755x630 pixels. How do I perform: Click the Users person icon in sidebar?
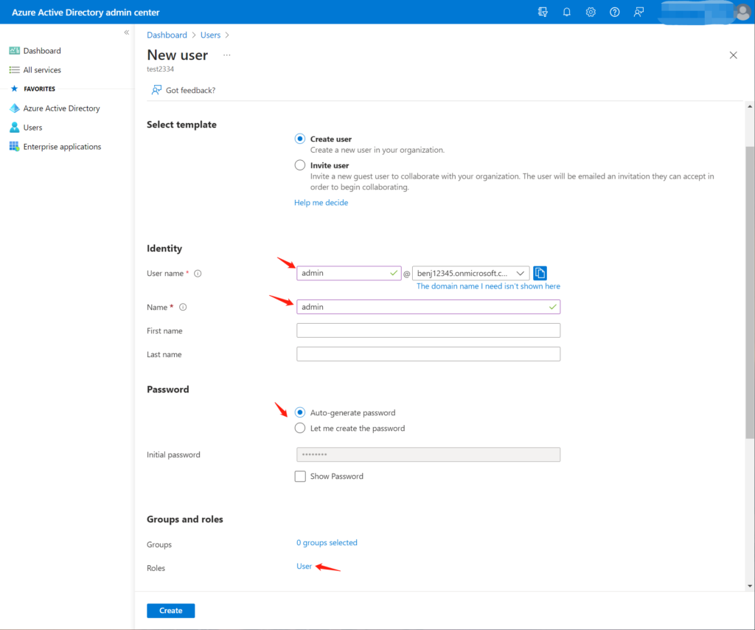point(15,127)
